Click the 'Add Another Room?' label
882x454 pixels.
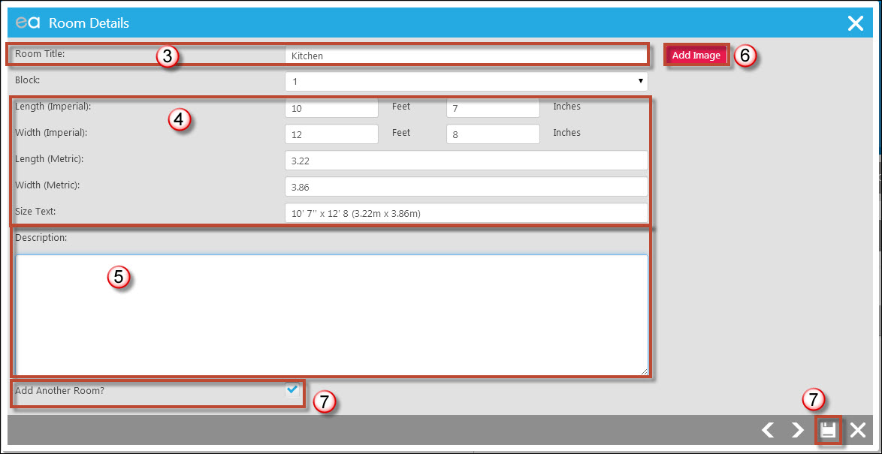pyautogui.click(x=59, y=390)
